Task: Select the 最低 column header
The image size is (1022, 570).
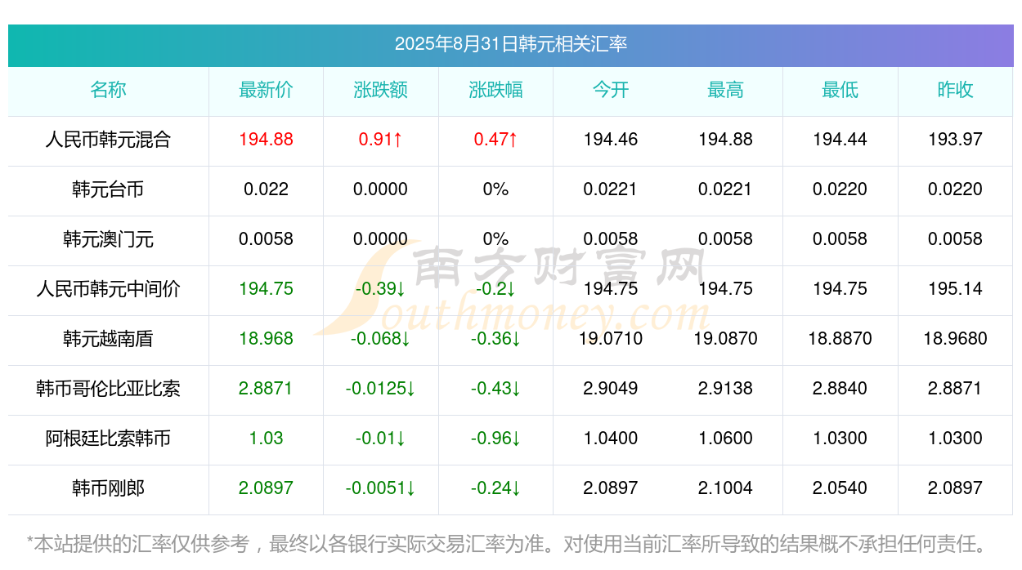Action: coord(840,90)
